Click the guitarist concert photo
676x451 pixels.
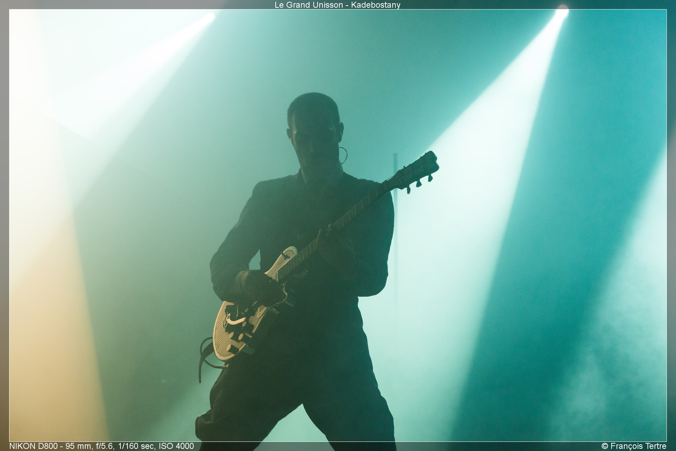point(338,225)
